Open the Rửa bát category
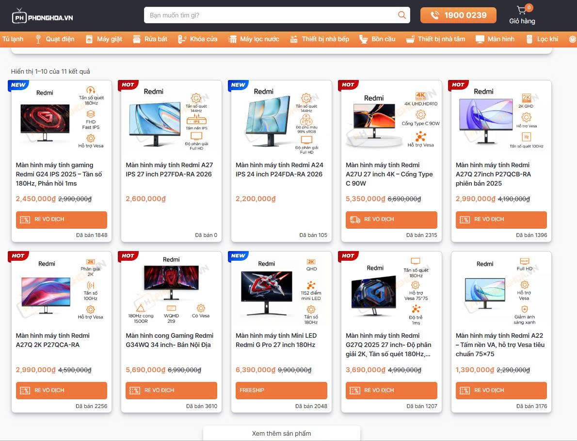This screenshot has width=577, height=441. pos(155,39)
